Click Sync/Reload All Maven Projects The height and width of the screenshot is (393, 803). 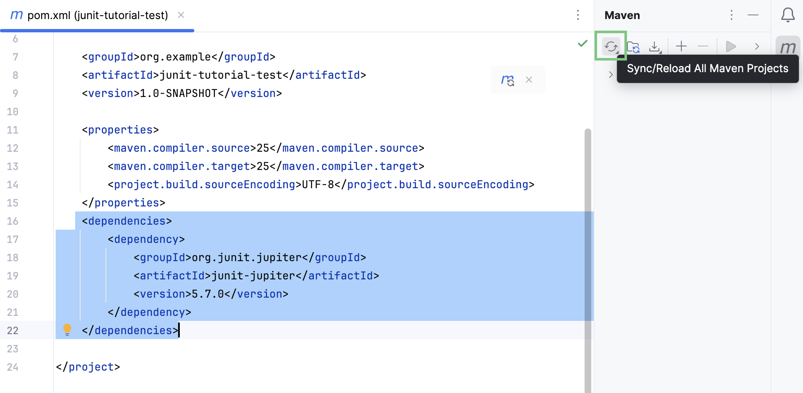point(611,46)
